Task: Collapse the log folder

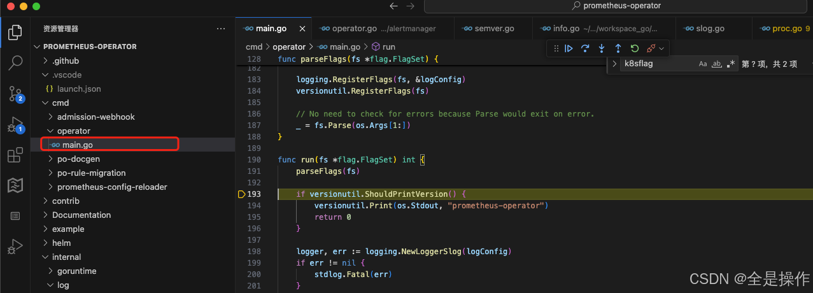Action: [132, 285]
